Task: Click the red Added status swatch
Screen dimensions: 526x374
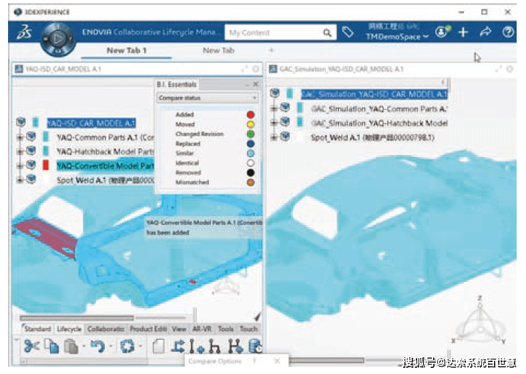Action: 250,114
